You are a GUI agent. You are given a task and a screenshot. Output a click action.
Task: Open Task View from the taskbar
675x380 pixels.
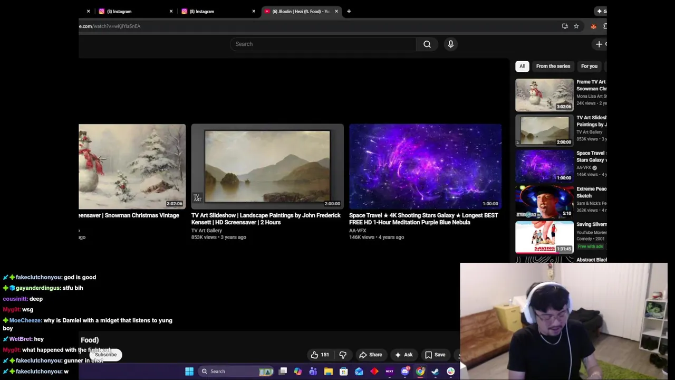click(x=283, y=372)
